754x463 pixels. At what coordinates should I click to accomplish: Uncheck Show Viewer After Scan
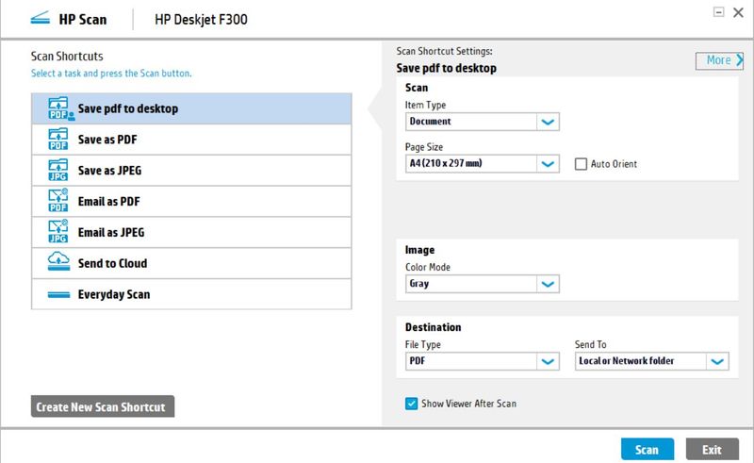[x=411, y=404]
